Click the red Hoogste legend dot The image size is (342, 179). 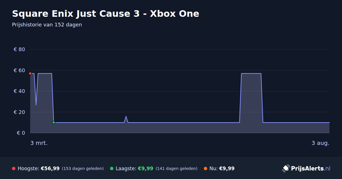(14, 168)
